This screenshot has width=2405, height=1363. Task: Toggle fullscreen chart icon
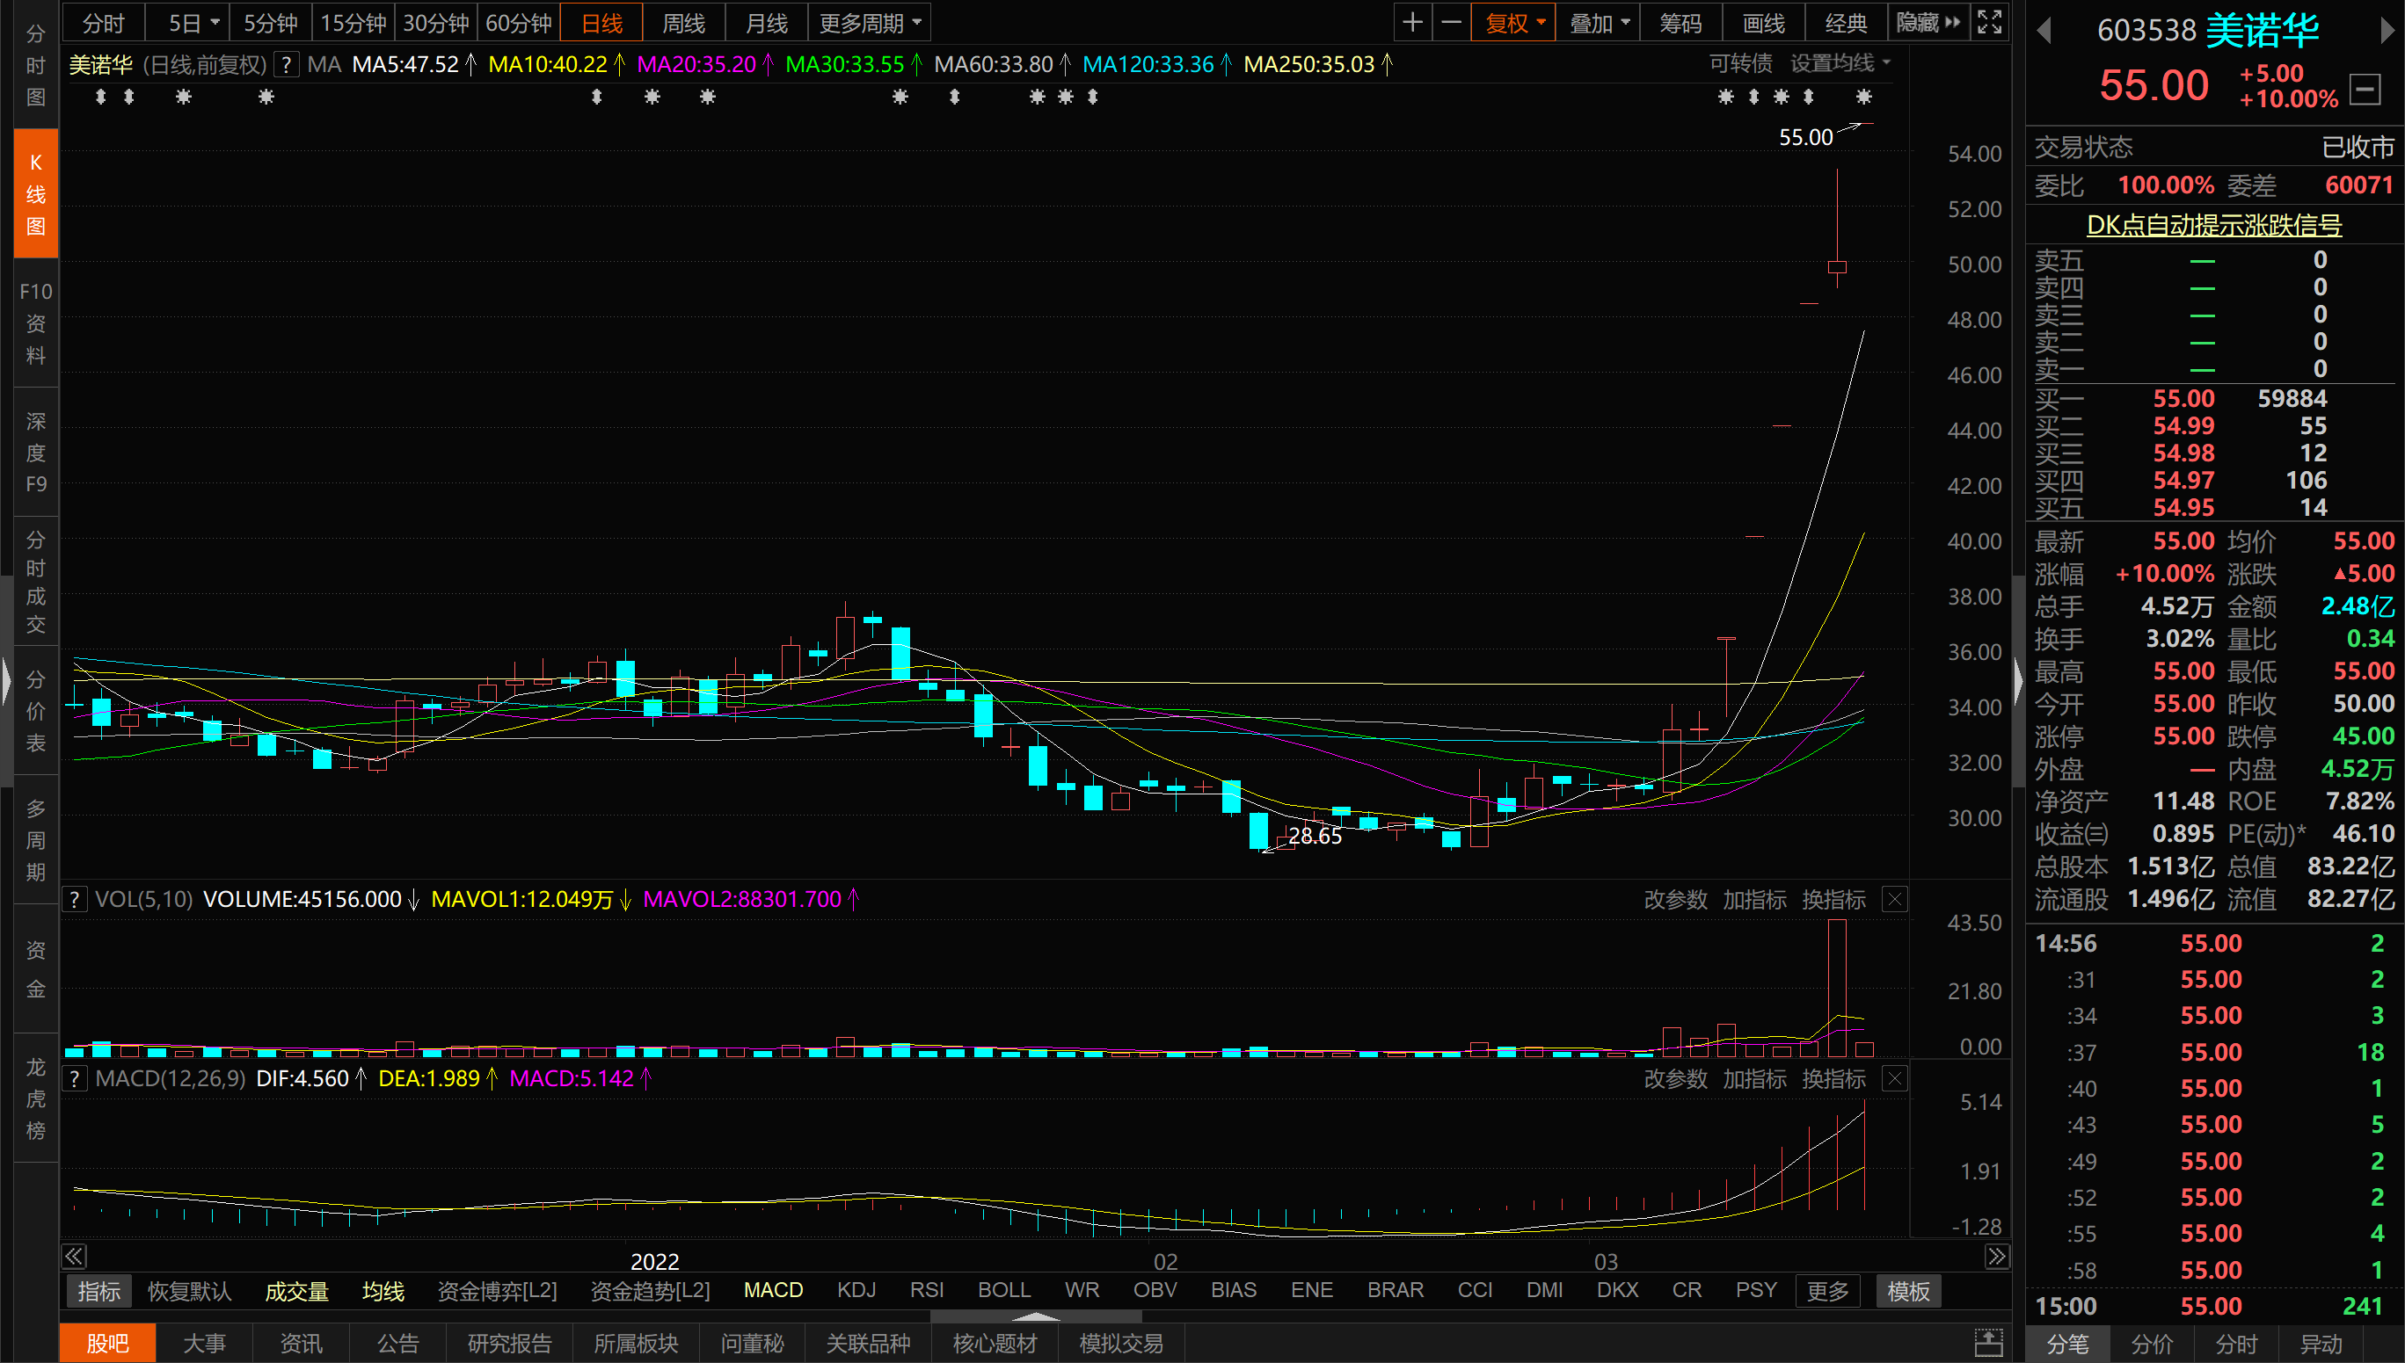click(x=1989, y=23)
